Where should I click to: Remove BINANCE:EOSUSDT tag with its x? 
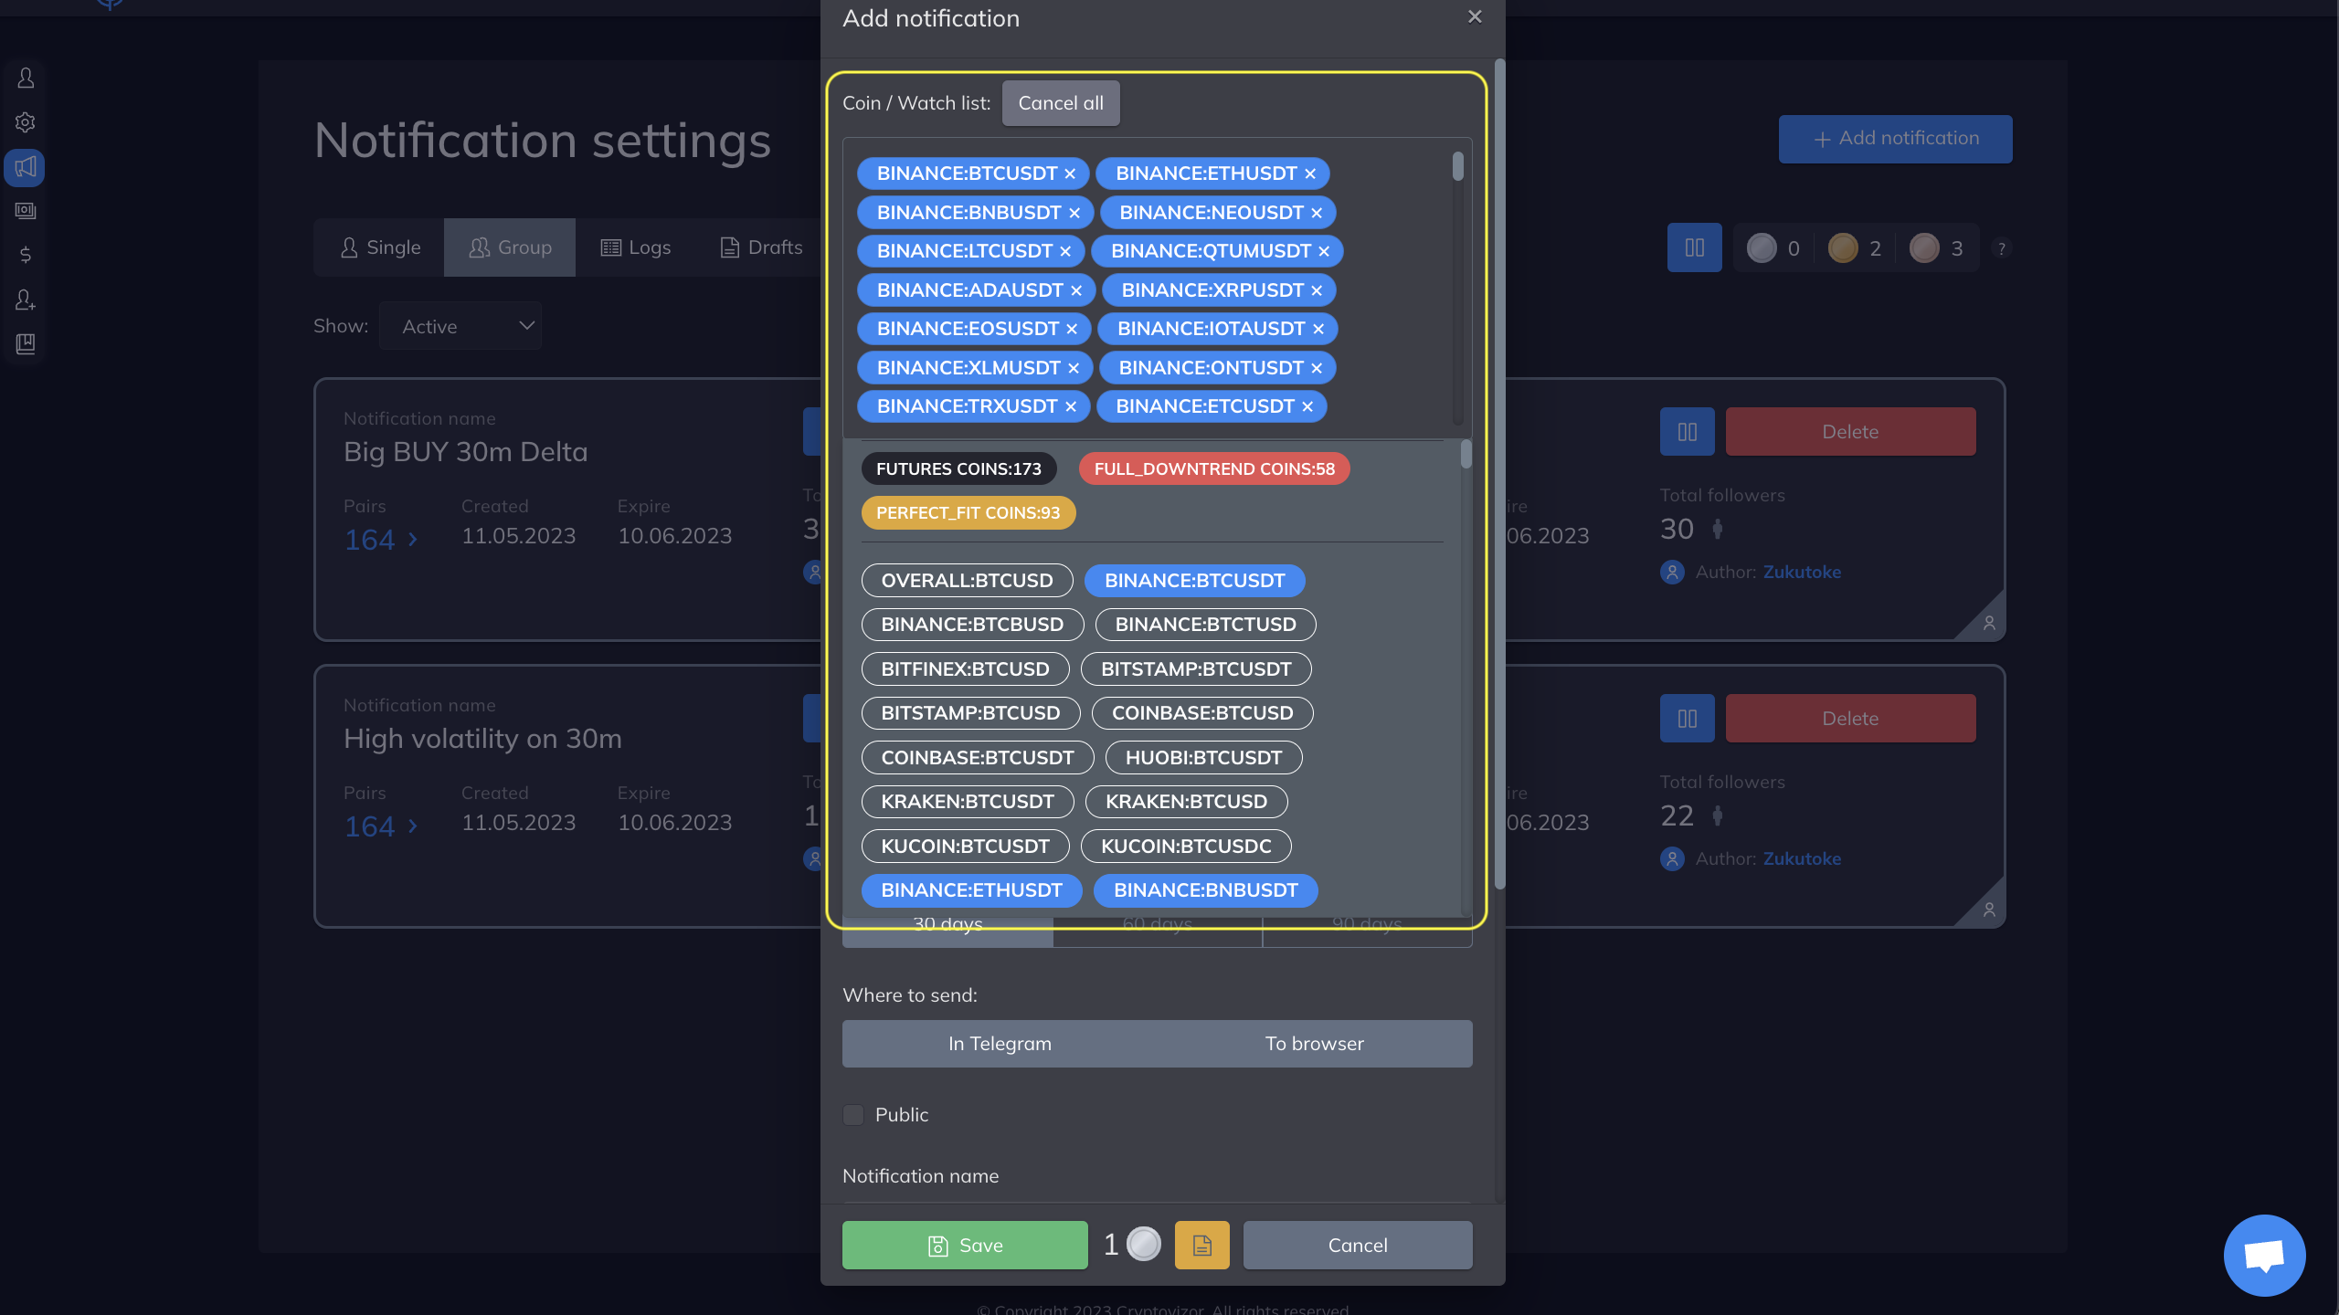pos(1072,329)
